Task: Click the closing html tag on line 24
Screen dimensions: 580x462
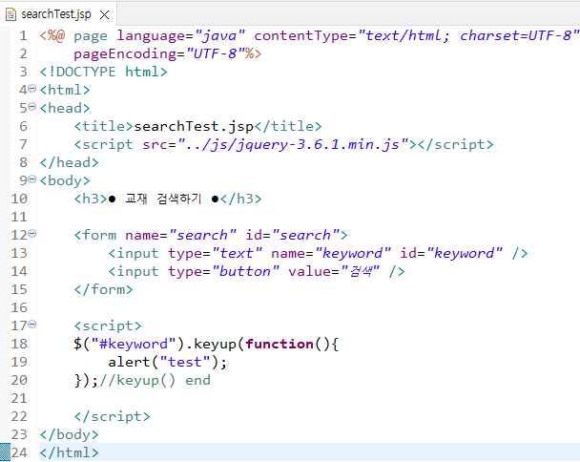Action: (70, 452)
